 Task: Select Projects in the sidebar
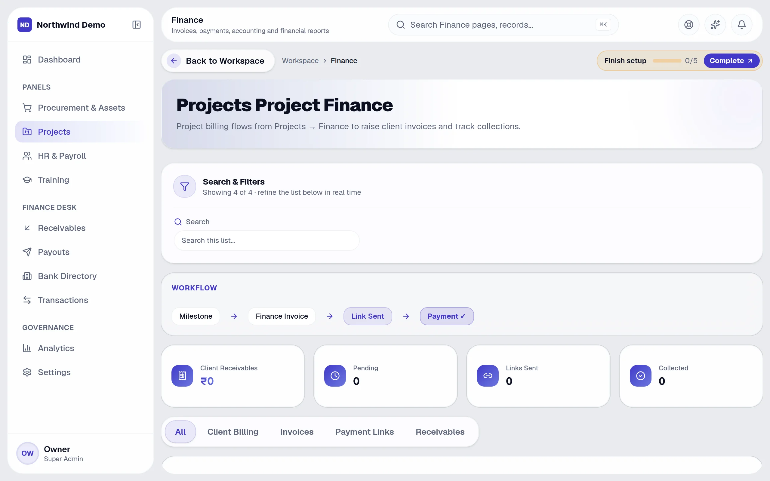point(80,132)
